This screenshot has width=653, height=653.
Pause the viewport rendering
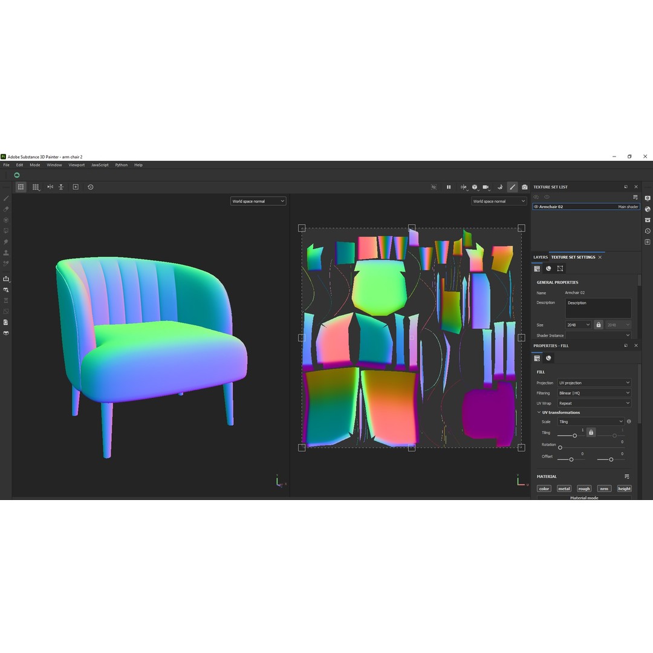[449, 187]
